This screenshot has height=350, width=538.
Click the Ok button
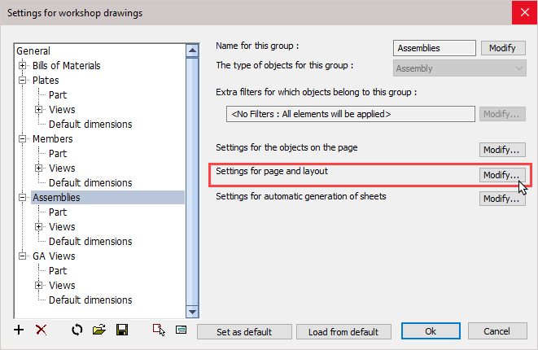pos(431,331)
